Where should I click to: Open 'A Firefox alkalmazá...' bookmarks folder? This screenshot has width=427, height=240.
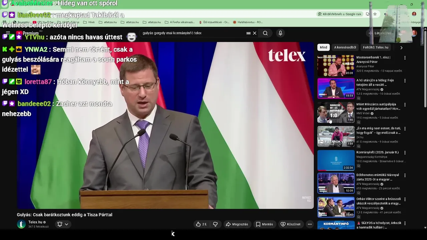(179, 22)
